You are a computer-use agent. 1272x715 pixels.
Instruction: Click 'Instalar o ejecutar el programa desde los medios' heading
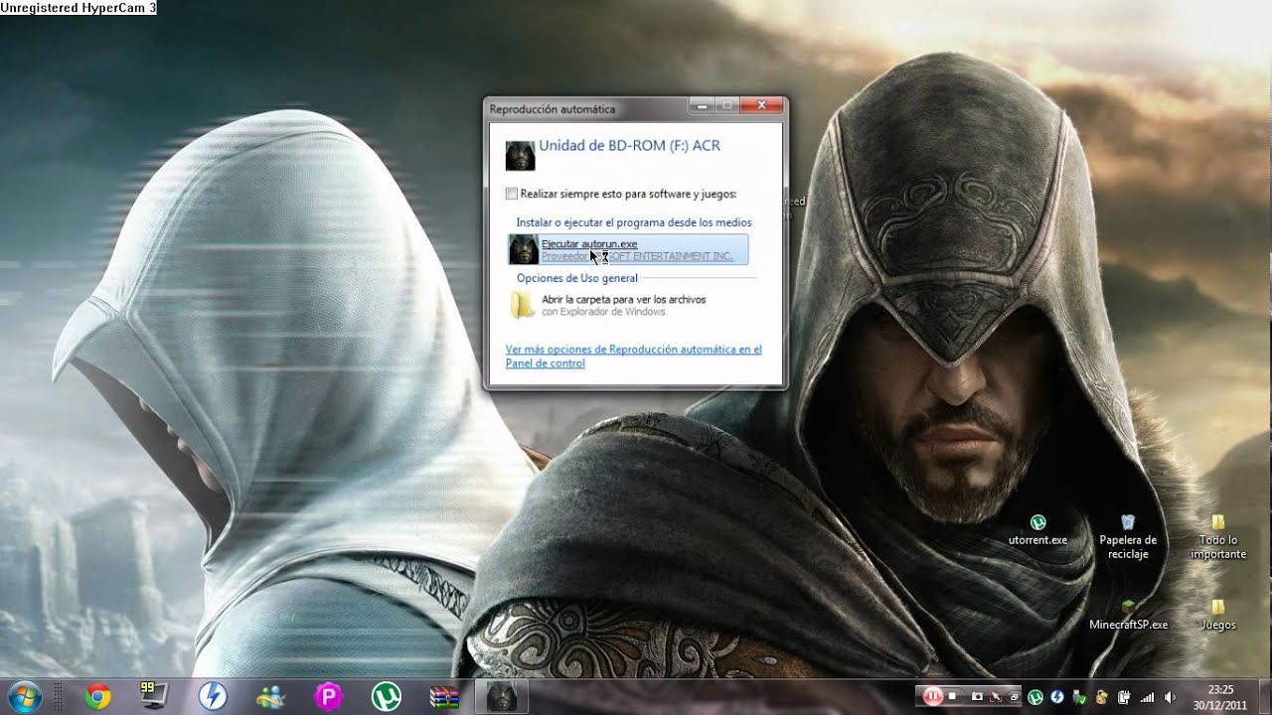pos(634,222)
